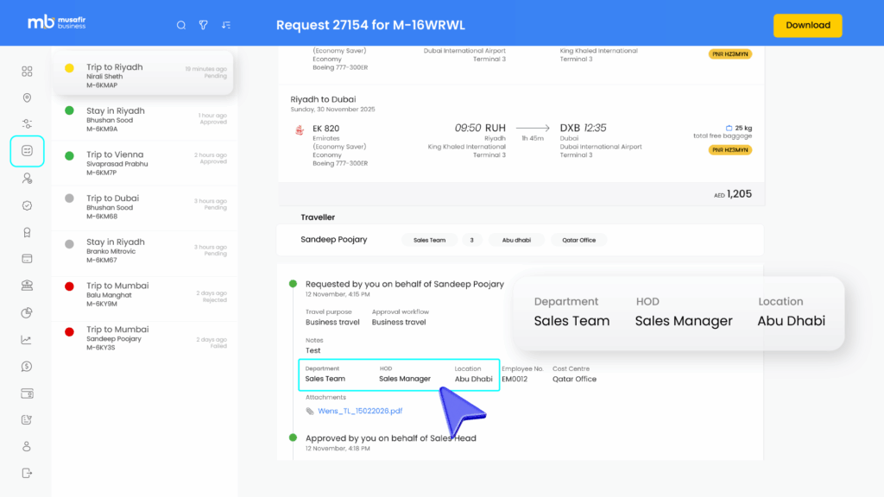Open the line graph analytics icon
Screen dimensions: 884x497
click(27, 340)
